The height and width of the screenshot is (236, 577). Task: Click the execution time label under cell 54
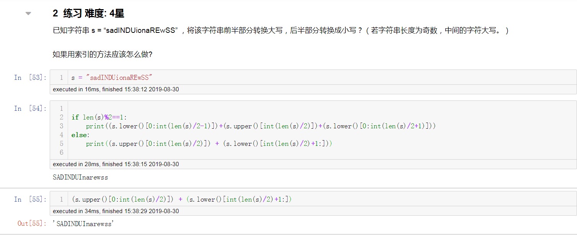point(115,164)
